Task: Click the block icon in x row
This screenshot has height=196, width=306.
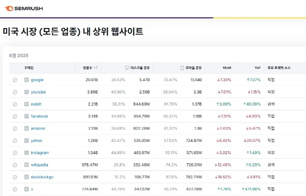Action: (x=15, y=189)
